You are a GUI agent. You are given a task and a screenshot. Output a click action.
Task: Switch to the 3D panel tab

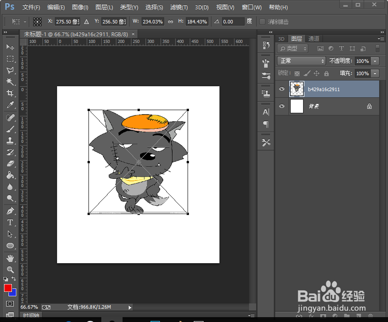tap(281, 39)
